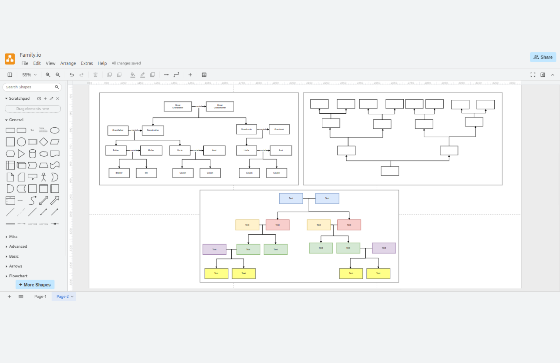
Task: Open the Edit menu
Action: pos(37,63)
